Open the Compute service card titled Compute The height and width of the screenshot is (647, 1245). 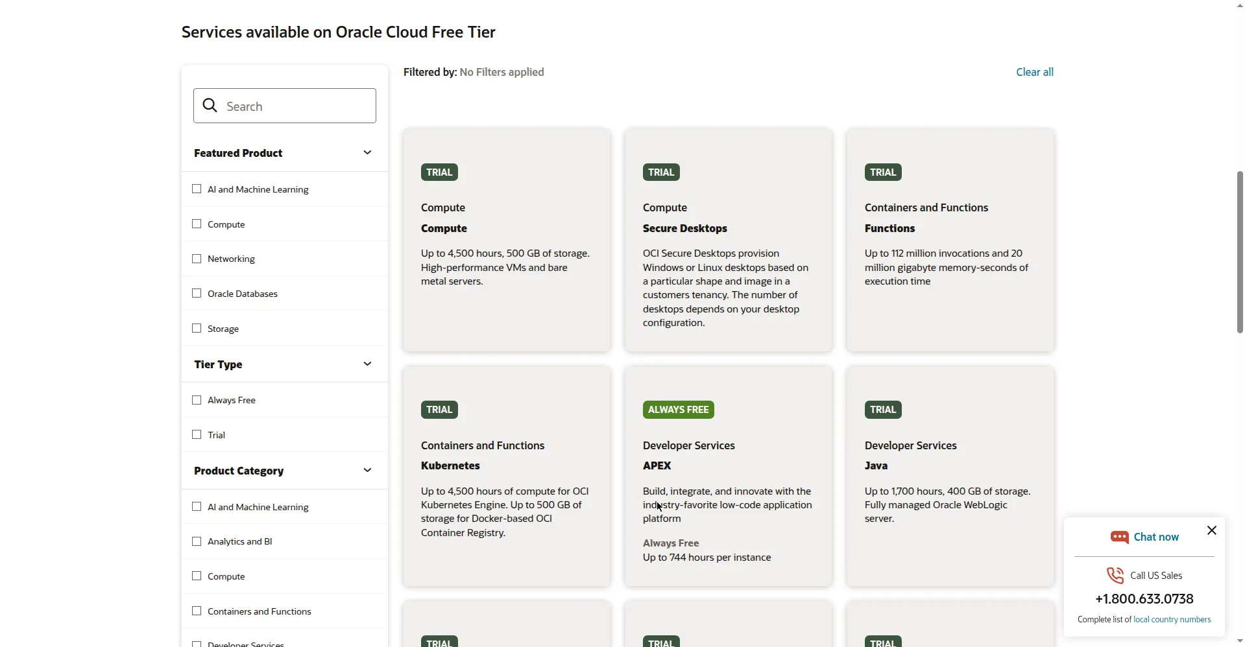point(507,240)
